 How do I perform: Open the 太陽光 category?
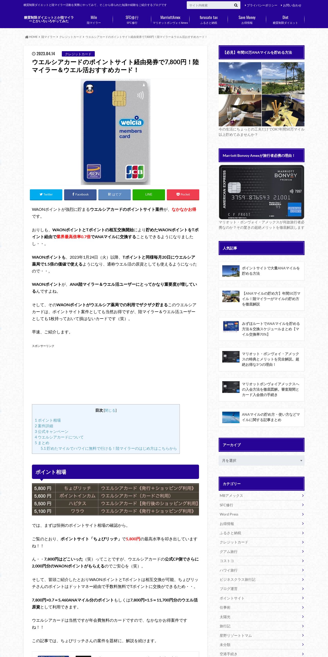pos(262,617)
